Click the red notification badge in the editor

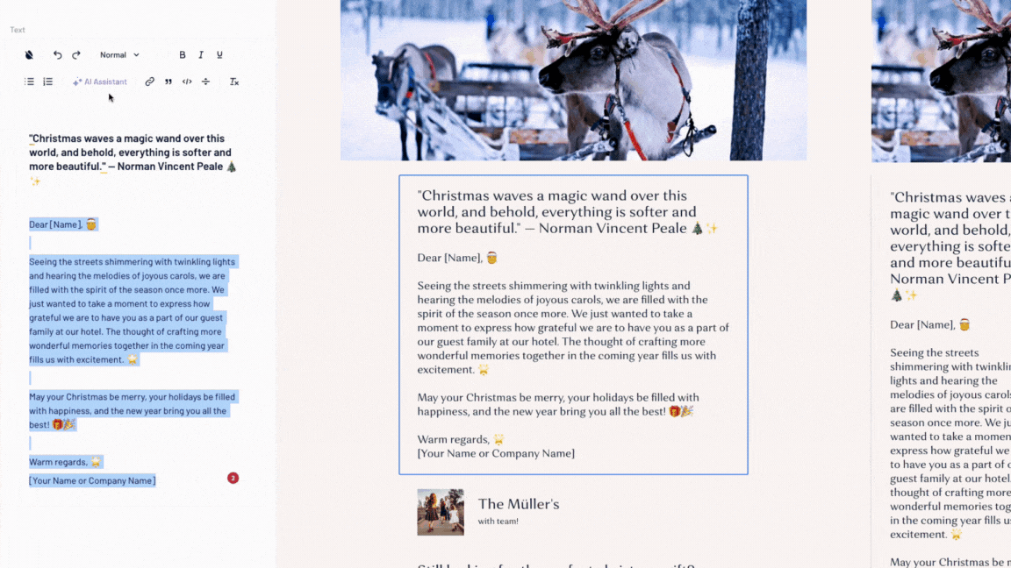pyautogui.click(x=233, y=478)
